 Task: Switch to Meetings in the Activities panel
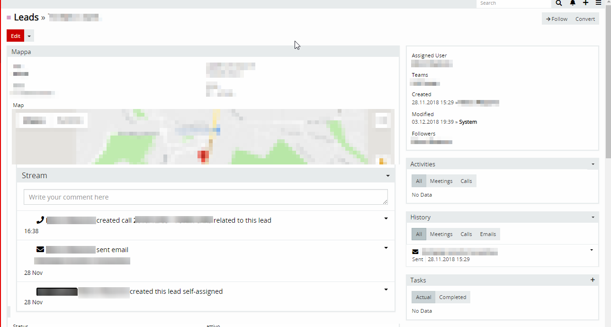click(441, 181)
